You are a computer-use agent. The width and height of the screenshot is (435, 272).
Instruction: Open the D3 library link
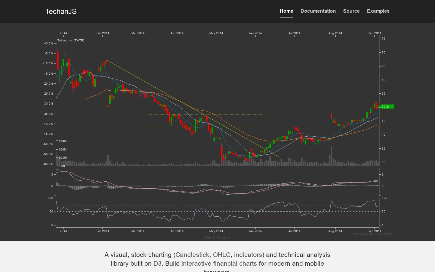(x=157, y=264)
